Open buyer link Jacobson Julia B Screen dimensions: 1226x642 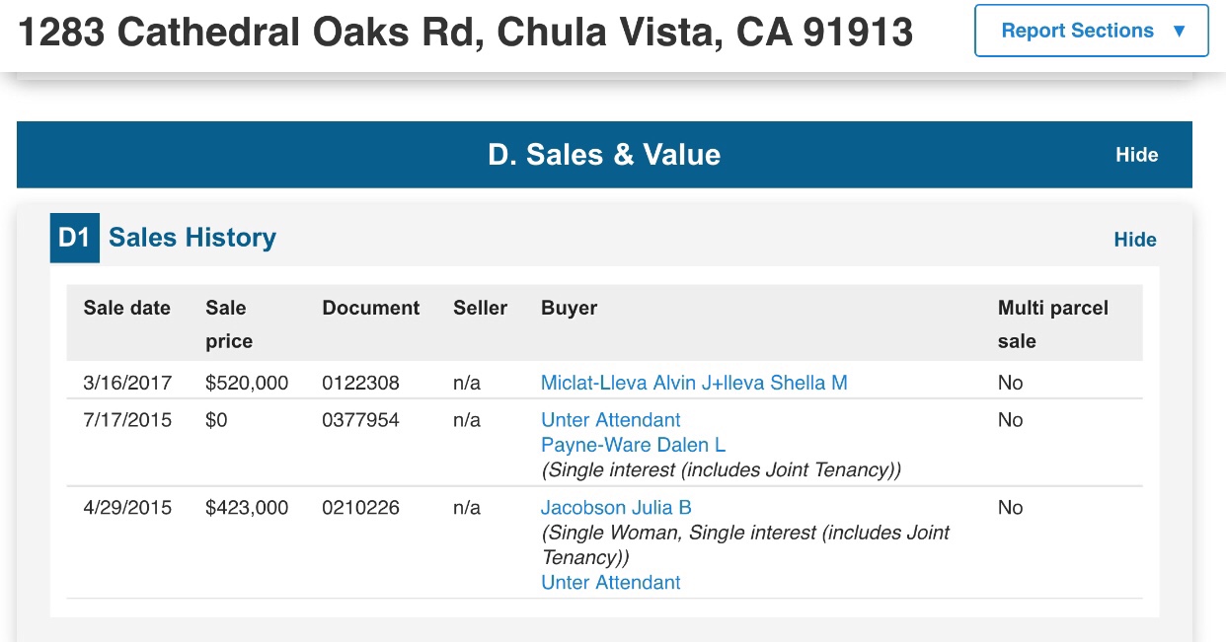[x=616, y=508]
